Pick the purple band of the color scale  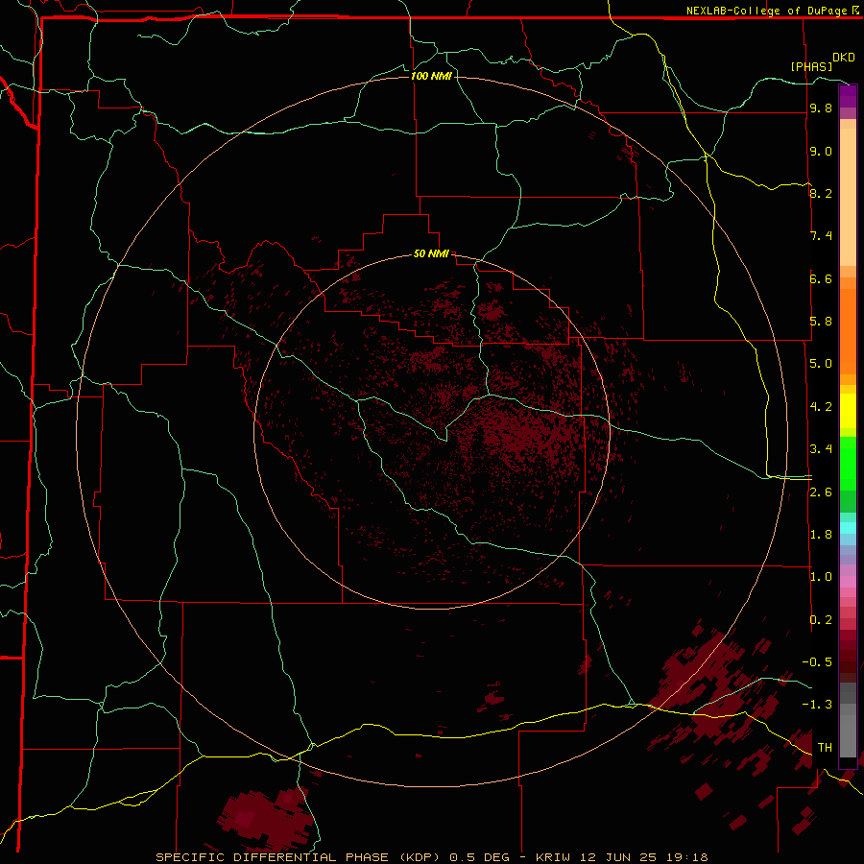tap(848, 96)
